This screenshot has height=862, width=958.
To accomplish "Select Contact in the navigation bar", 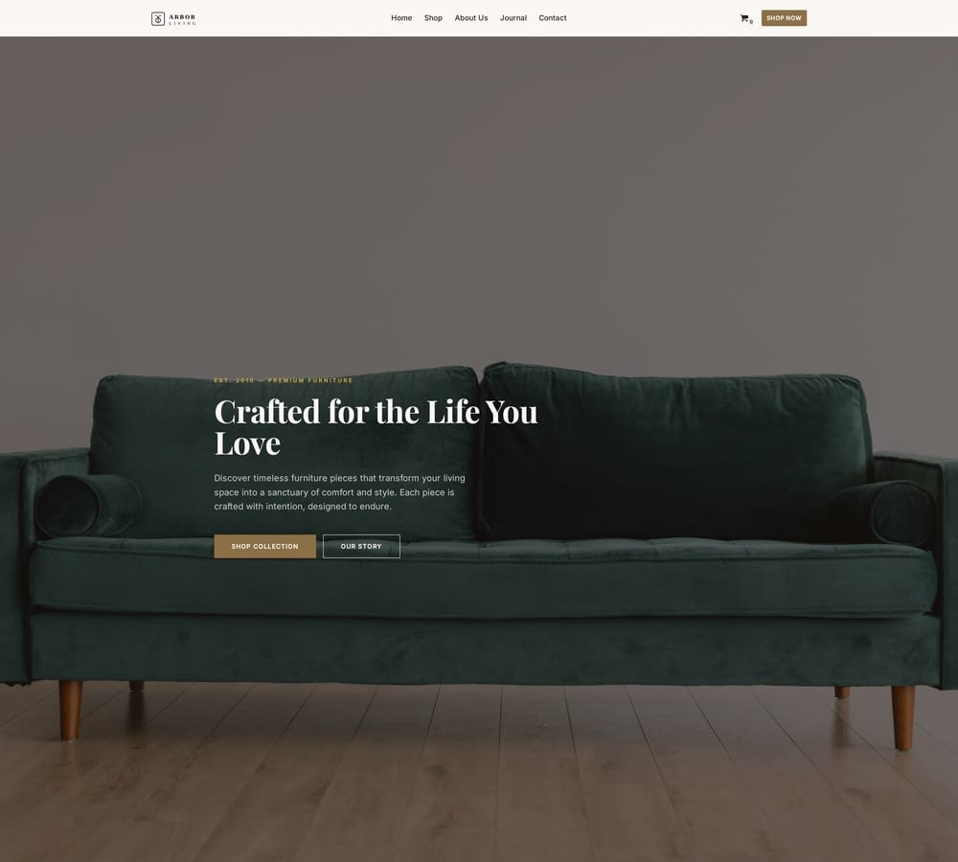I will (553, 18).
